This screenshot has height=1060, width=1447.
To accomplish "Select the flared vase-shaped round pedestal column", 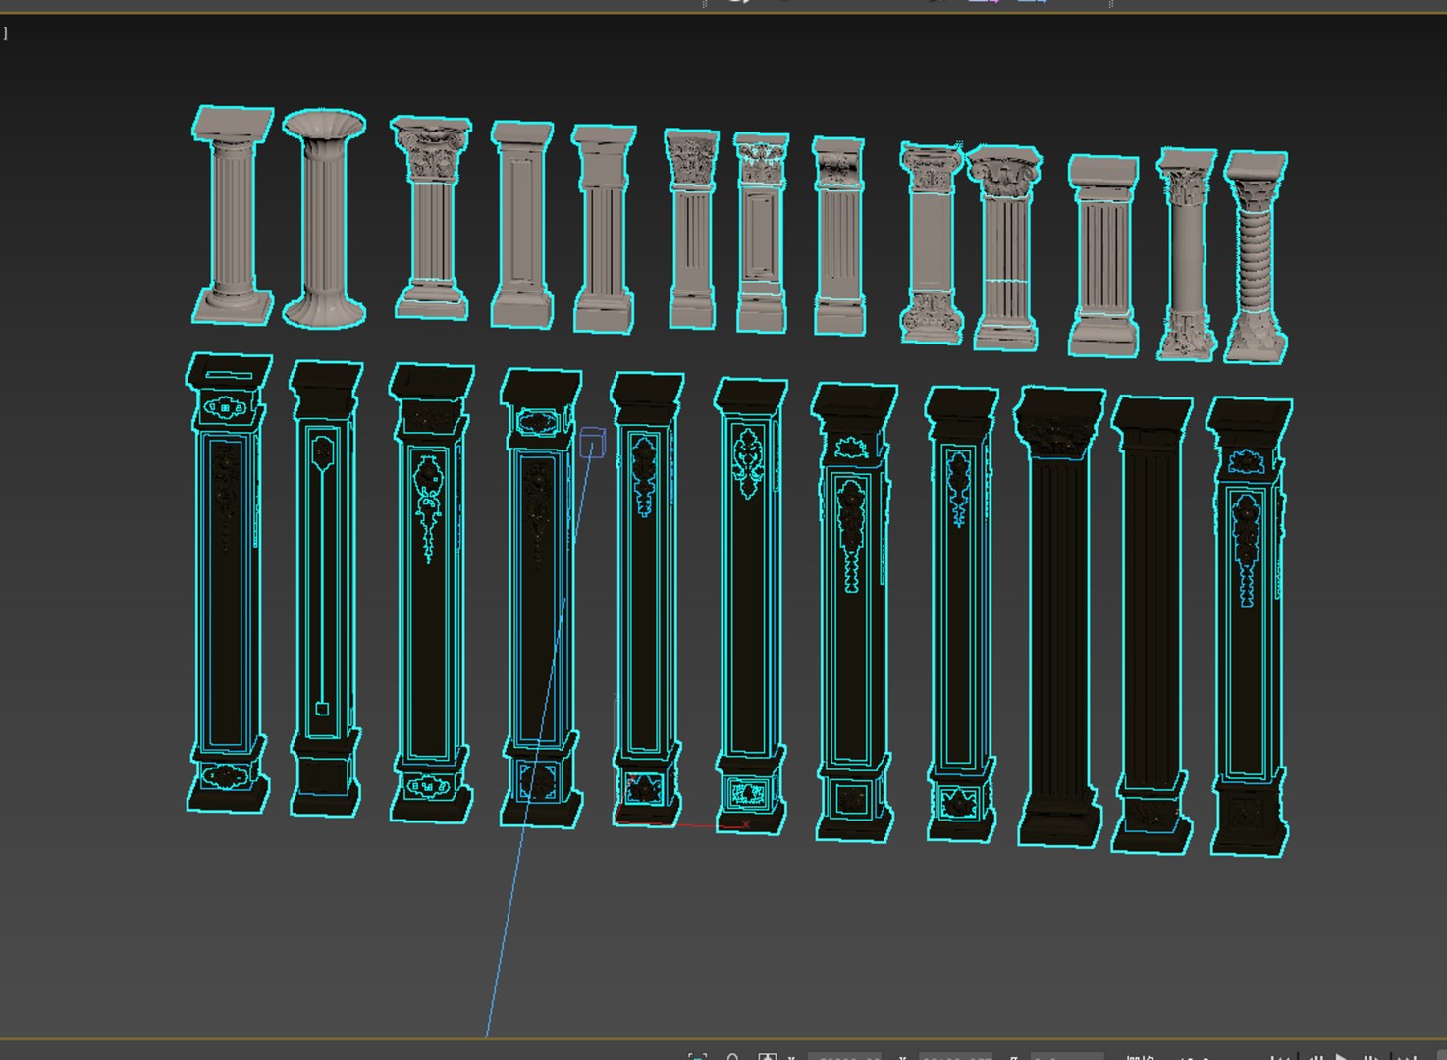I will tap(324, 218).
